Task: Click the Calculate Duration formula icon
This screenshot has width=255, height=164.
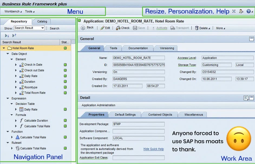Action: tap(21, 121)
